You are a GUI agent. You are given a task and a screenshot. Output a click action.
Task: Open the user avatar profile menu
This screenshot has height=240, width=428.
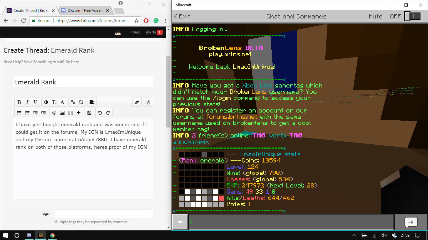pos(118,32)
